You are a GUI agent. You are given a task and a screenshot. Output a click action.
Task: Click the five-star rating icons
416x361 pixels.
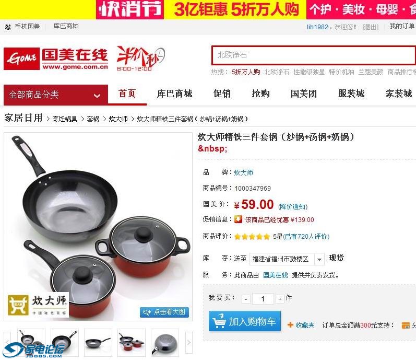click(x=252, y=237)
